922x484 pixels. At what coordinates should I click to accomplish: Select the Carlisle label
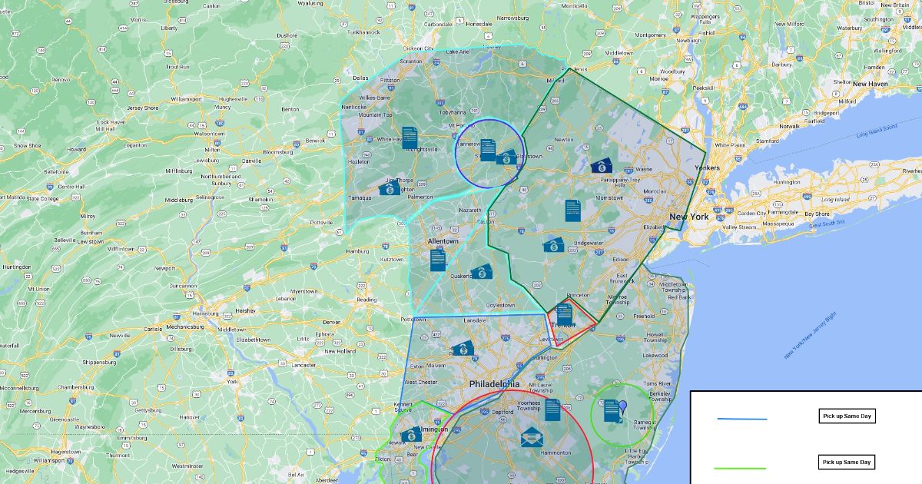151,328
